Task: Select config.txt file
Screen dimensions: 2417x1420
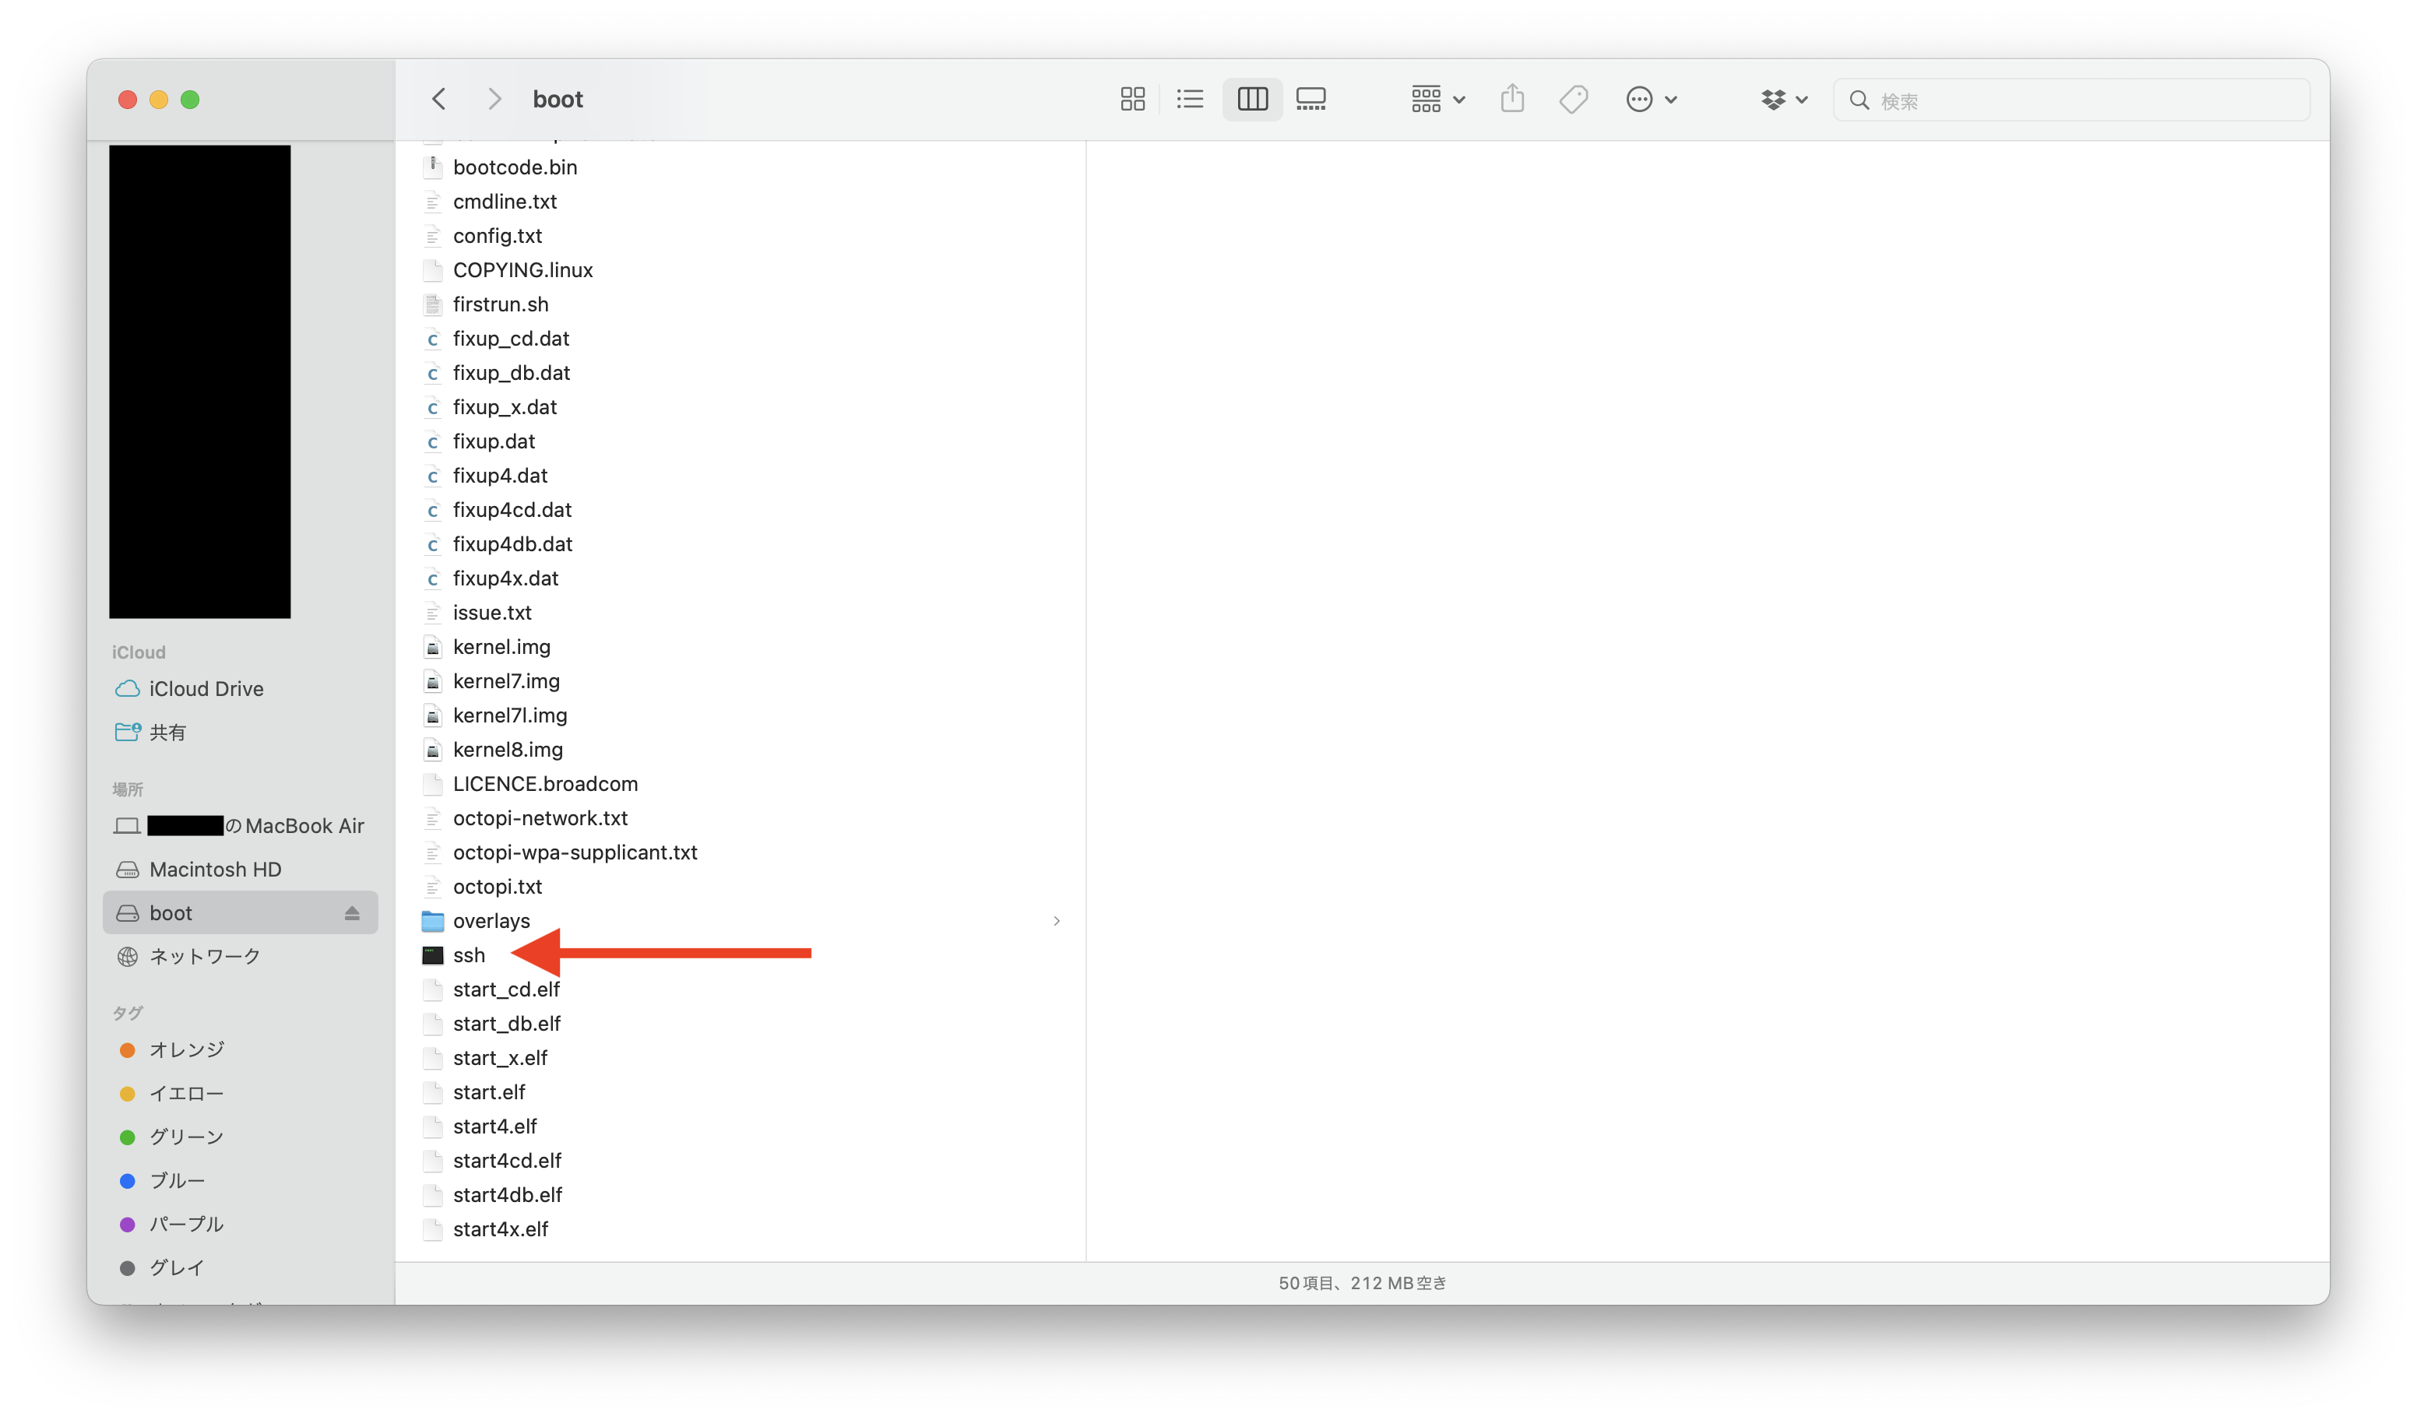Action: (497, 236)
